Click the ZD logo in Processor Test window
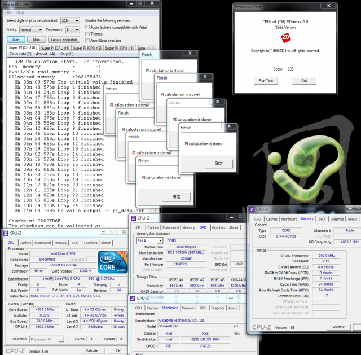The image size is (361, 355). [286, 38]
